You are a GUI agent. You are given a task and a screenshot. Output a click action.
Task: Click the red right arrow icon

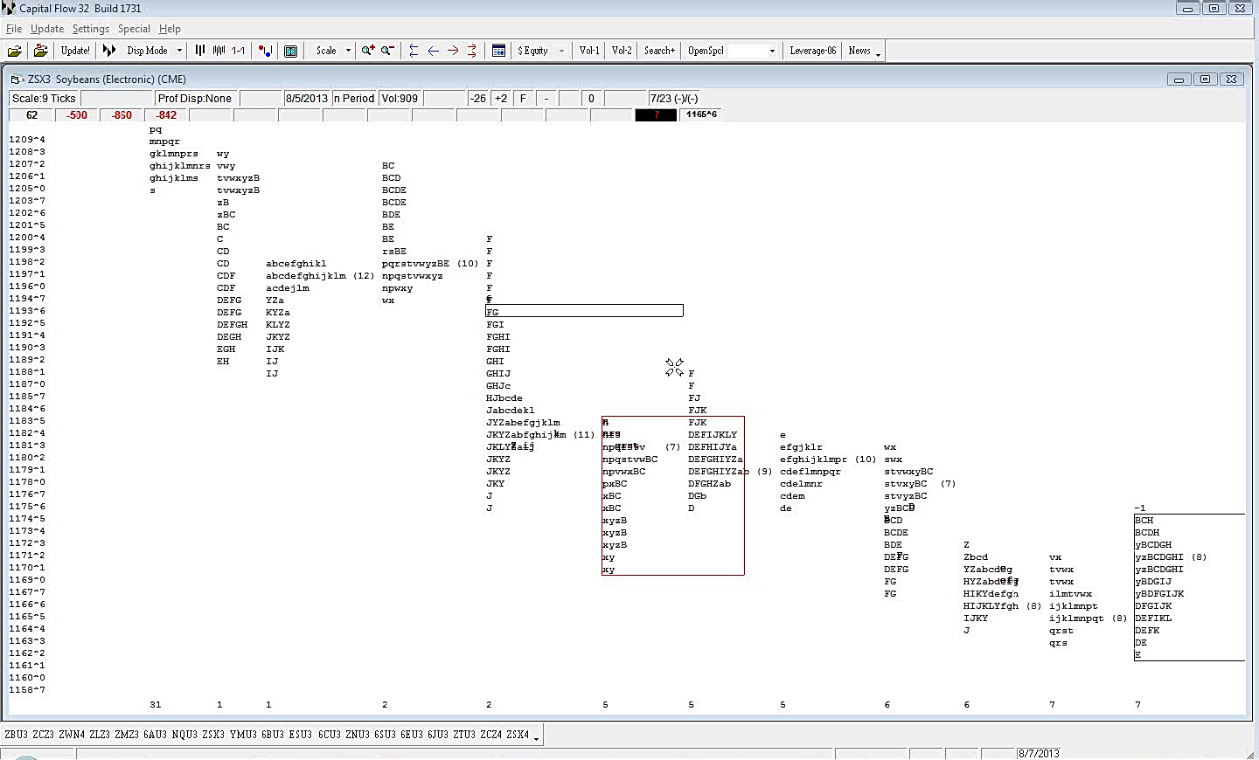click(x=453, y=51)
